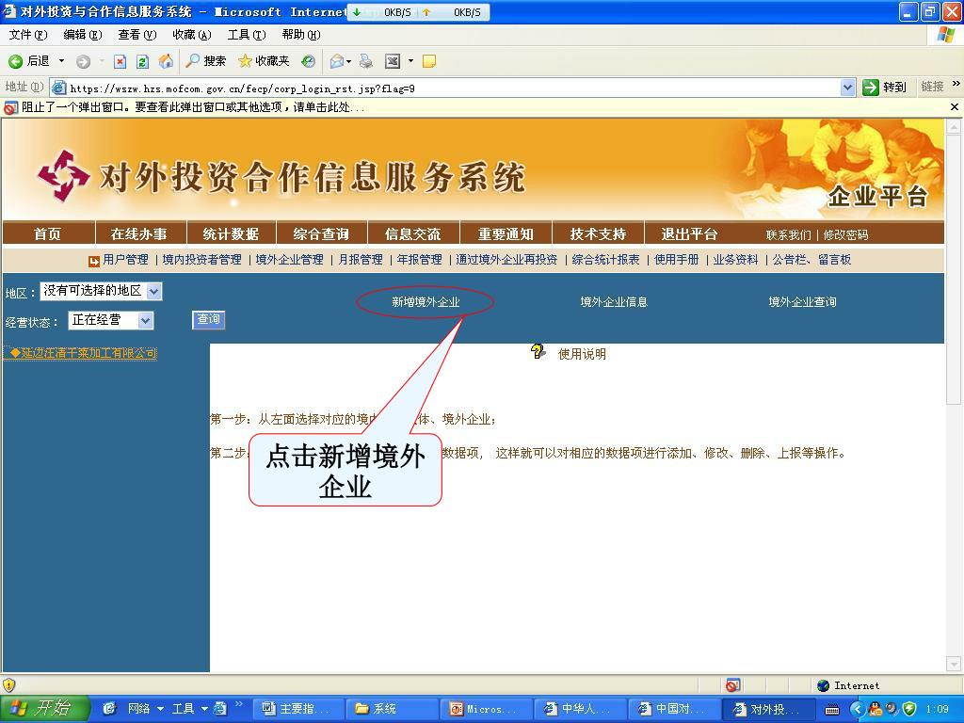Open 业务资料 submenu link
This screenshot has width=964, height=723.
(x=735, y=260)
